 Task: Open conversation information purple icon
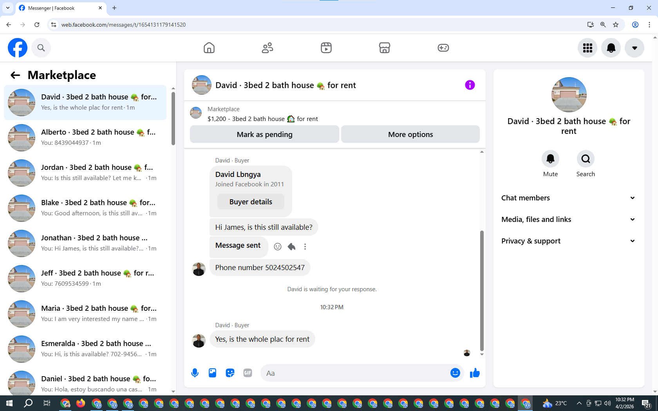470,85
